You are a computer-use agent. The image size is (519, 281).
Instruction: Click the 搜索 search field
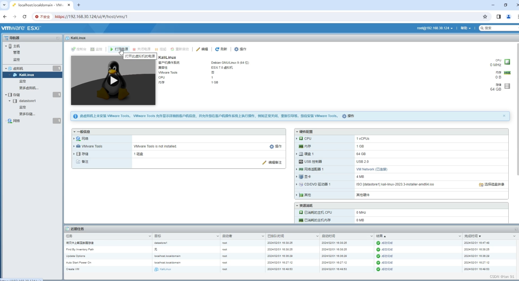click(500, 28)
